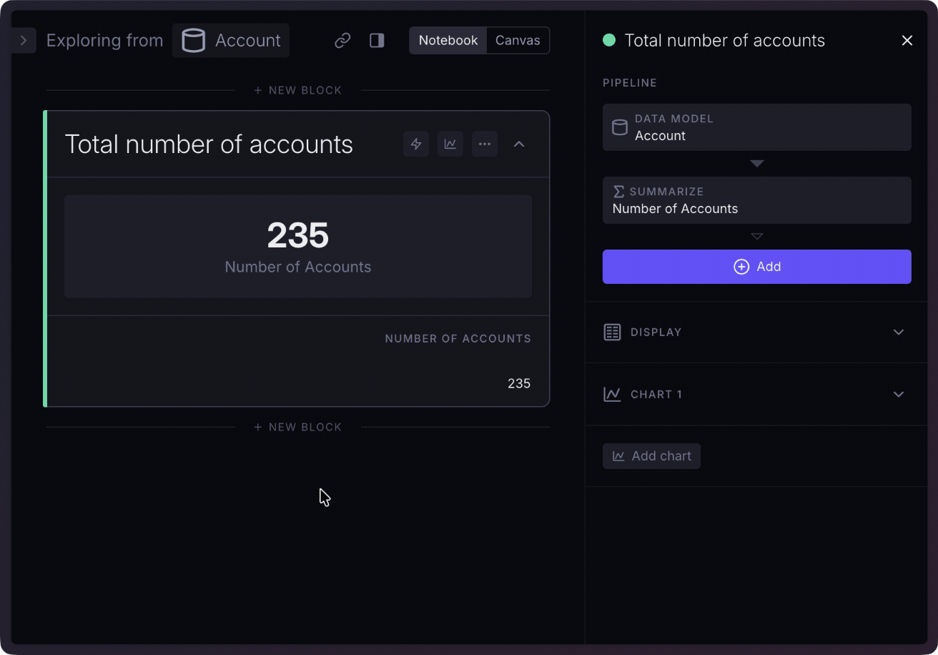
Task: Collapse the Total number of accounts block
Action: pyautogui.click(x=519, y=144)
